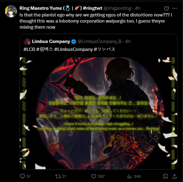Open Ring Maestro Yume's profile avatar

click(11, 11)
